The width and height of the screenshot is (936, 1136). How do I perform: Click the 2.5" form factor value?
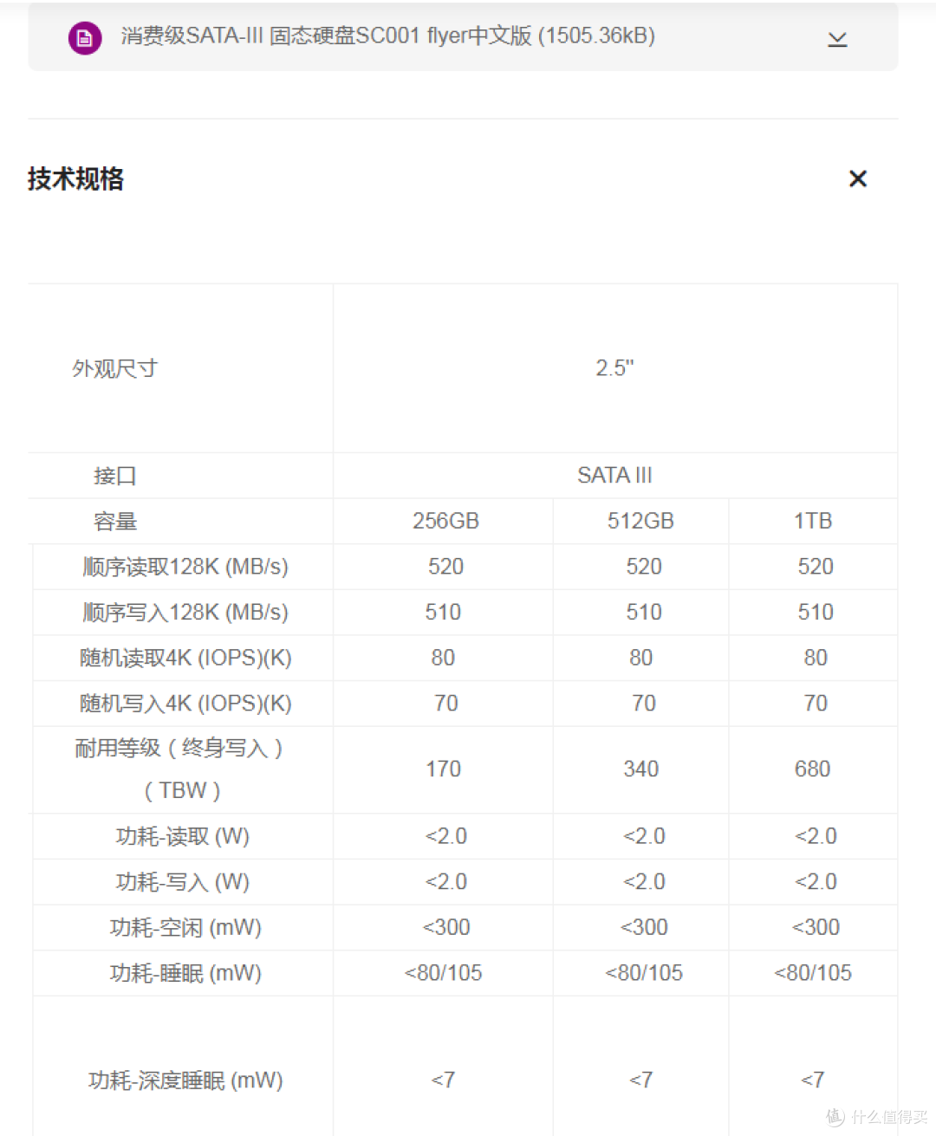pos(614,368)
